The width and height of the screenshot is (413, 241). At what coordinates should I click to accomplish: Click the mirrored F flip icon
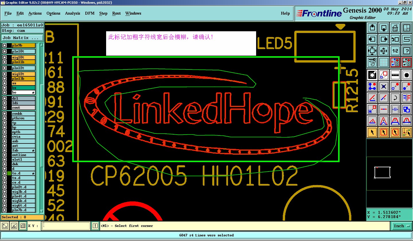click(x=407, y=98)
